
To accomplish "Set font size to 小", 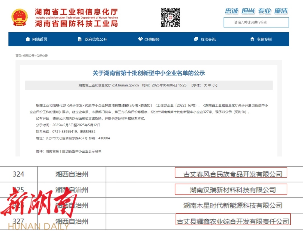I will click(214, 85).
